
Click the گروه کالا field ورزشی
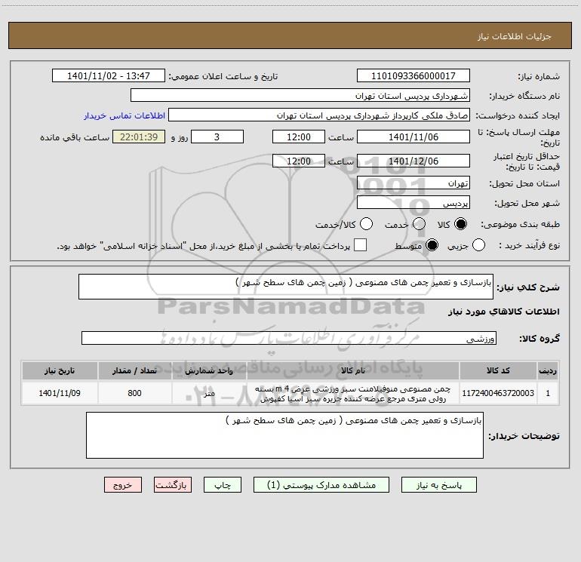(x=289, y=338)
